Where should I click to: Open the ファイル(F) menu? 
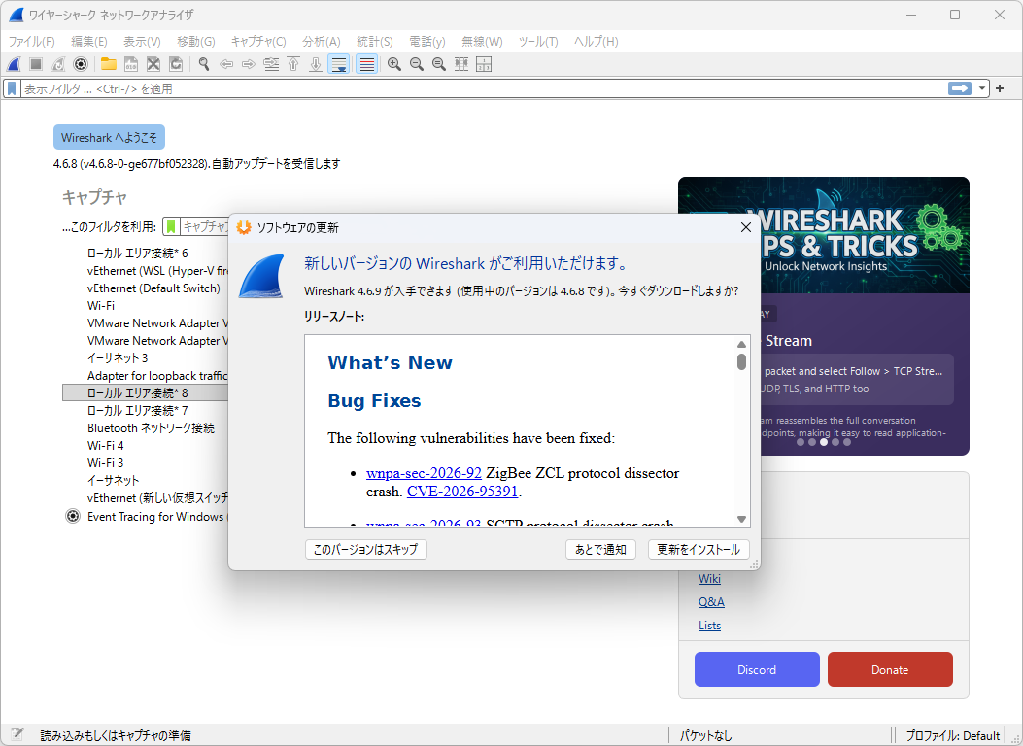[31, 41]
